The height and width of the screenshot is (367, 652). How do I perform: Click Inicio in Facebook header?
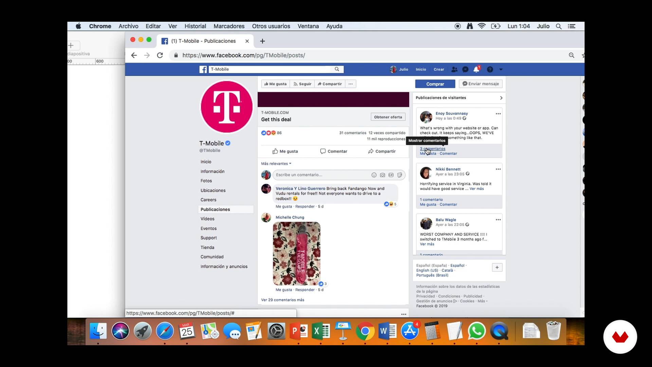(421, 69)
